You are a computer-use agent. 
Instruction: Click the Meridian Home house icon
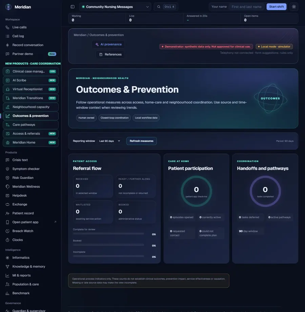pos(7,143)
